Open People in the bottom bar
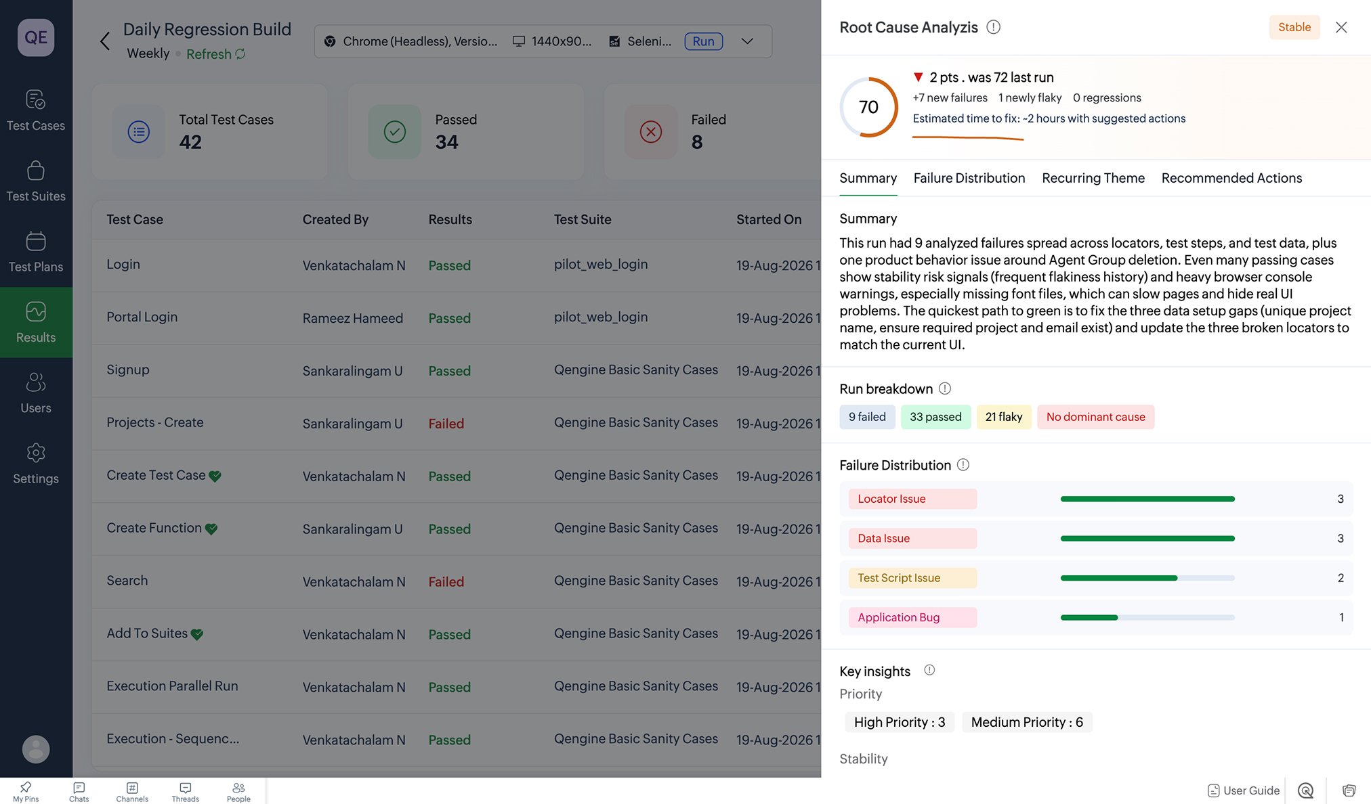This screenshot has width=1371, height=804. 238,791
